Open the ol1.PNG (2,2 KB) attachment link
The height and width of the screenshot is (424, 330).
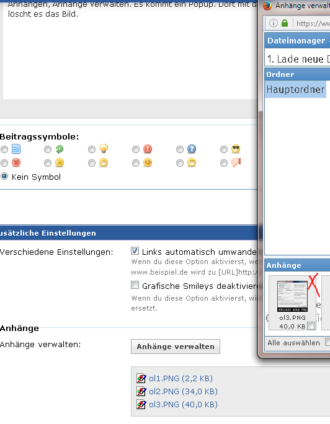[x=181, y=378]
